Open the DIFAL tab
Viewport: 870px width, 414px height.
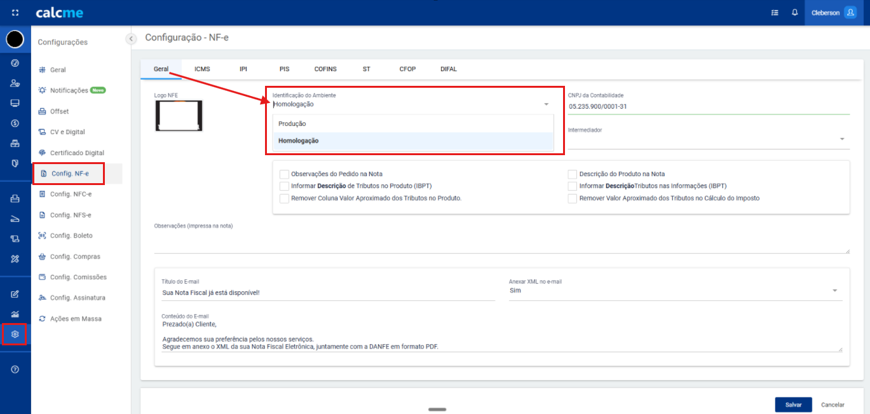(448, 69)
